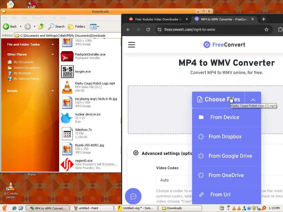The width and height of the screenshot is (283, 212).
Task: Reload the FreeConvert page
Action: [x=148, y=30]
